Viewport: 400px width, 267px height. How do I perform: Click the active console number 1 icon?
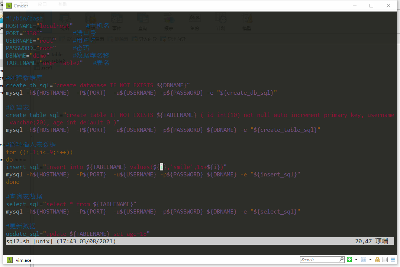[x=364, y=259]
